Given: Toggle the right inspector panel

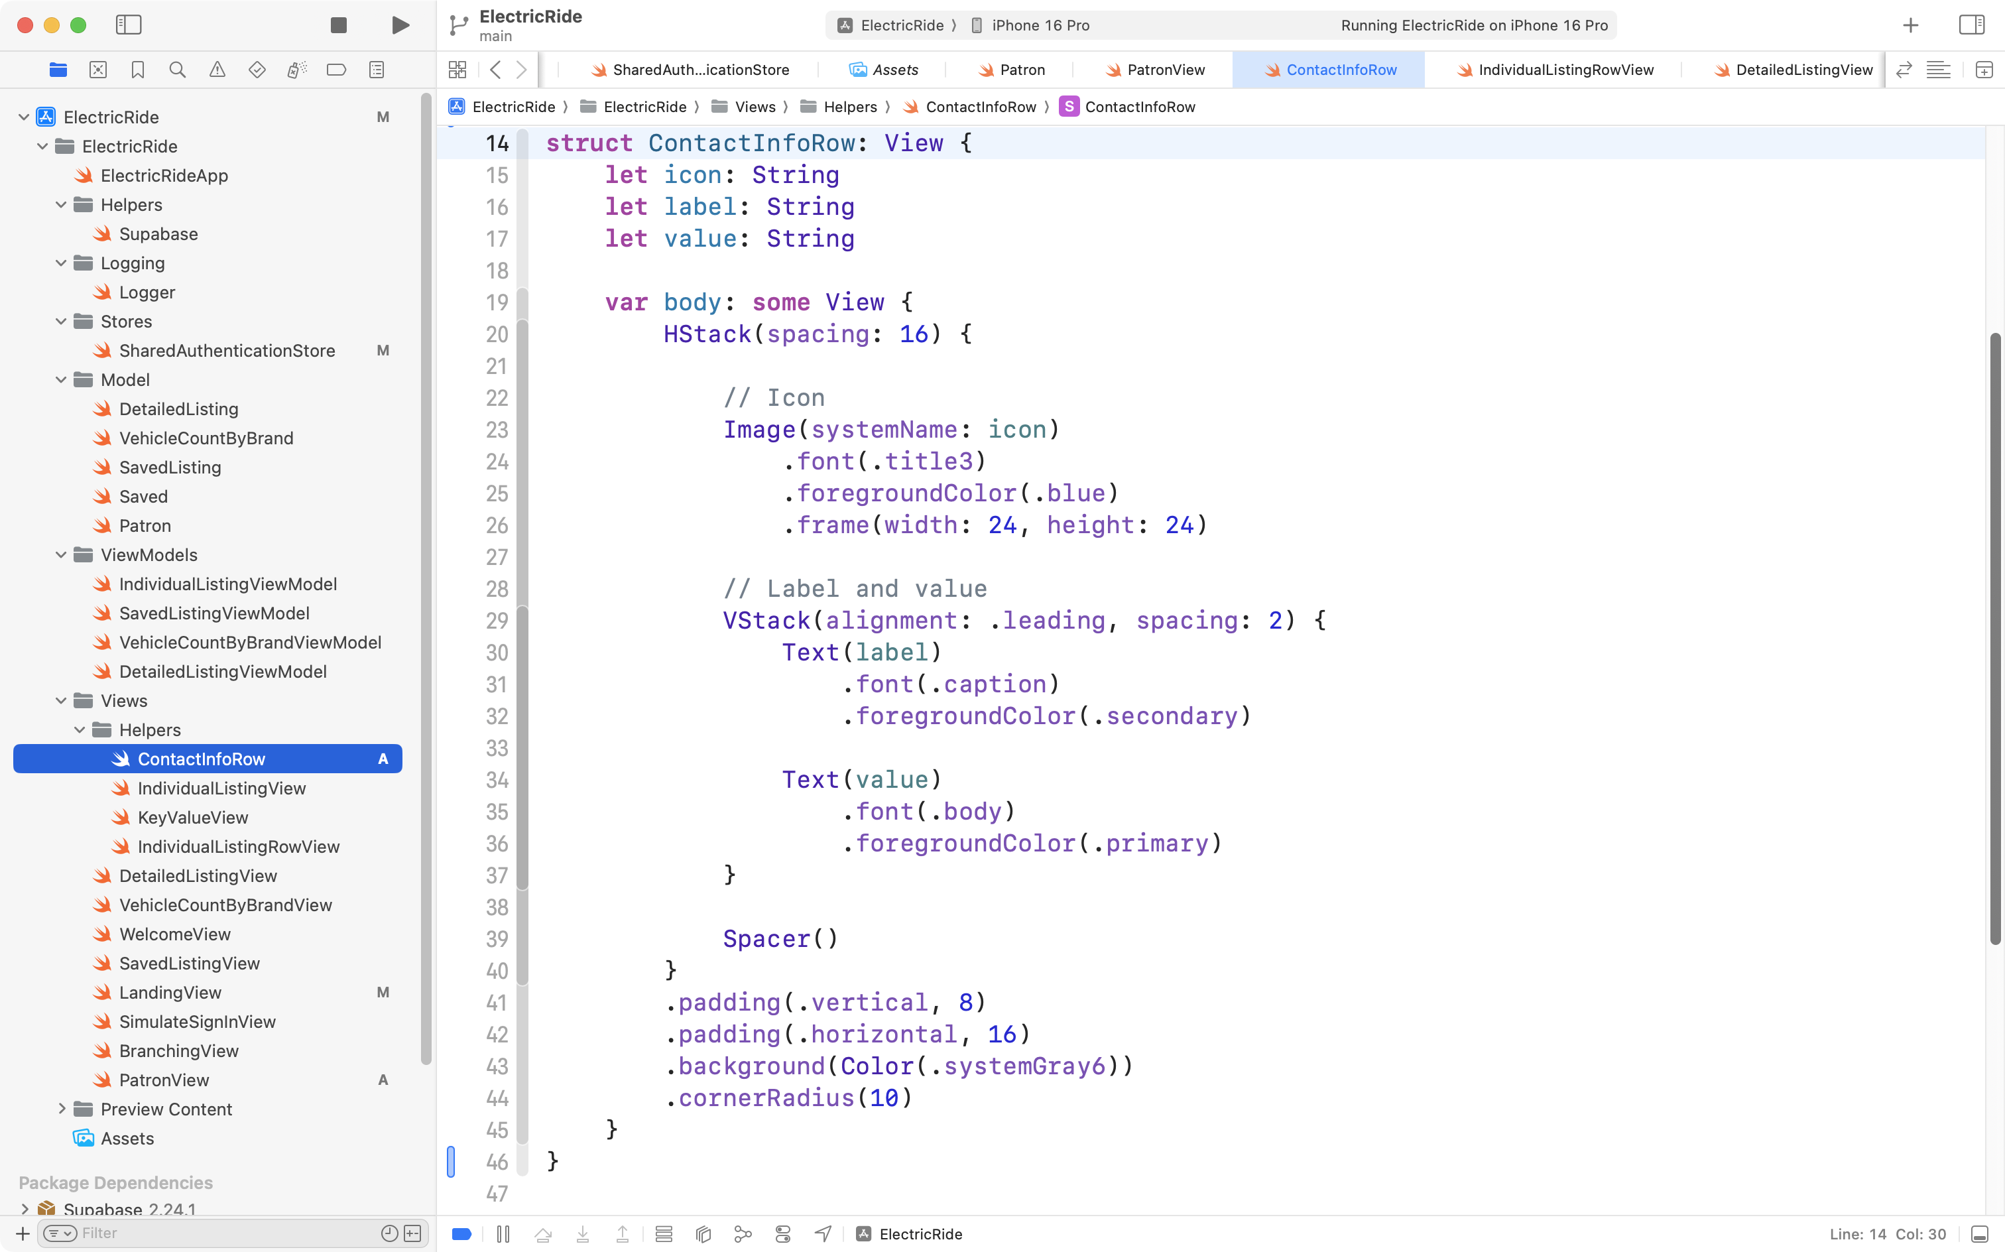Looking at the screenshot, I should click(1971, 25).
